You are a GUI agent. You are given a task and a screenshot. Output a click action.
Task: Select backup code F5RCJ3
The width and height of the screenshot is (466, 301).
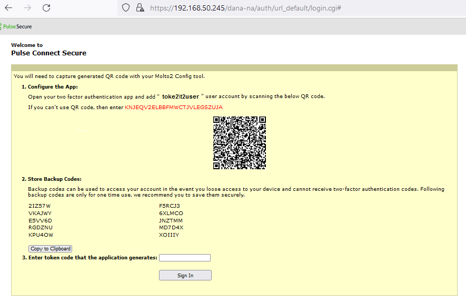(170, 206)
